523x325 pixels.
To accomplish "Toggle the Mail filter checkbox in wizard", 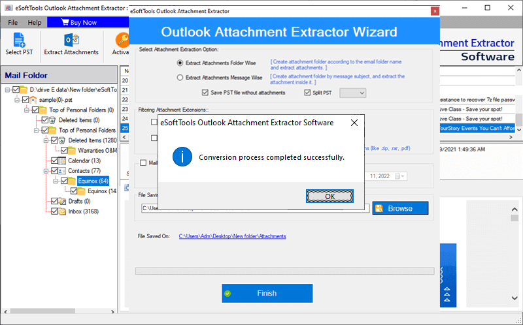I will (x=143, y=163).
